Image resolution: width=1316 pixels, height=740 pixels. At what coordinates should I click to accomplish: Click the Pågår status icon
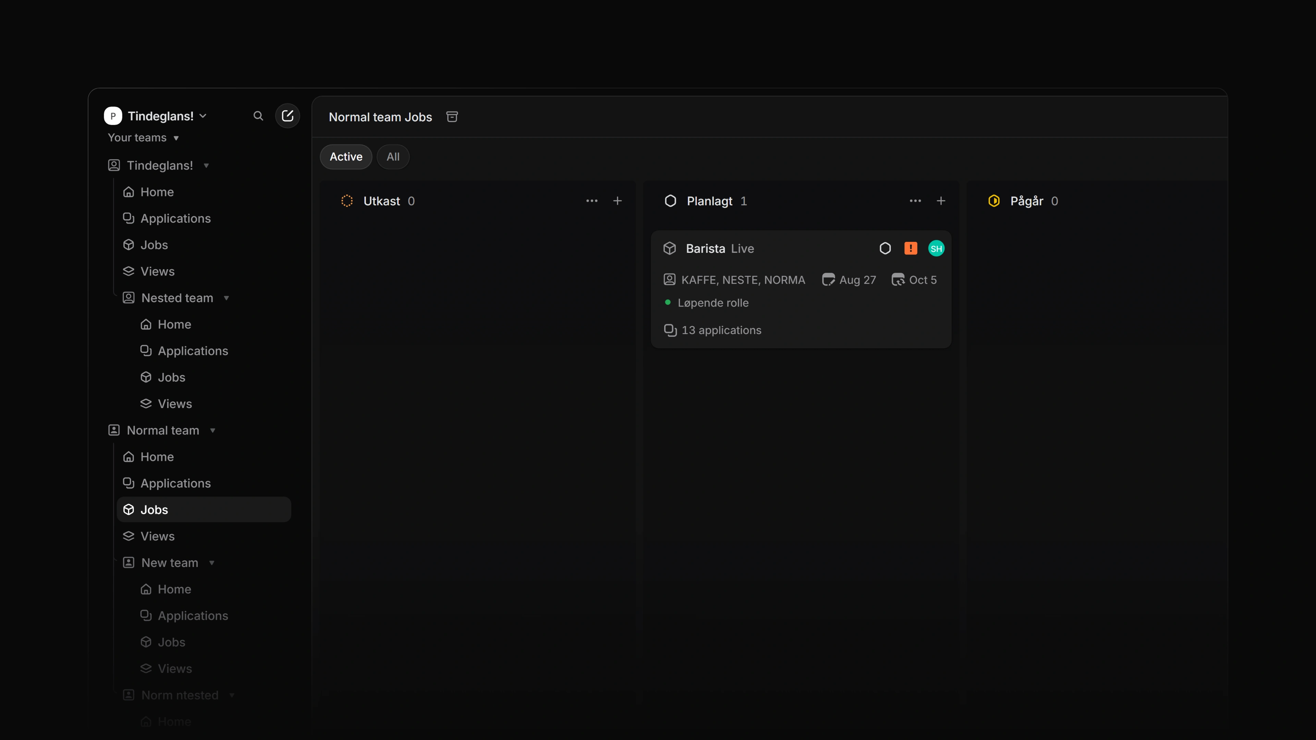coord(994,201)
